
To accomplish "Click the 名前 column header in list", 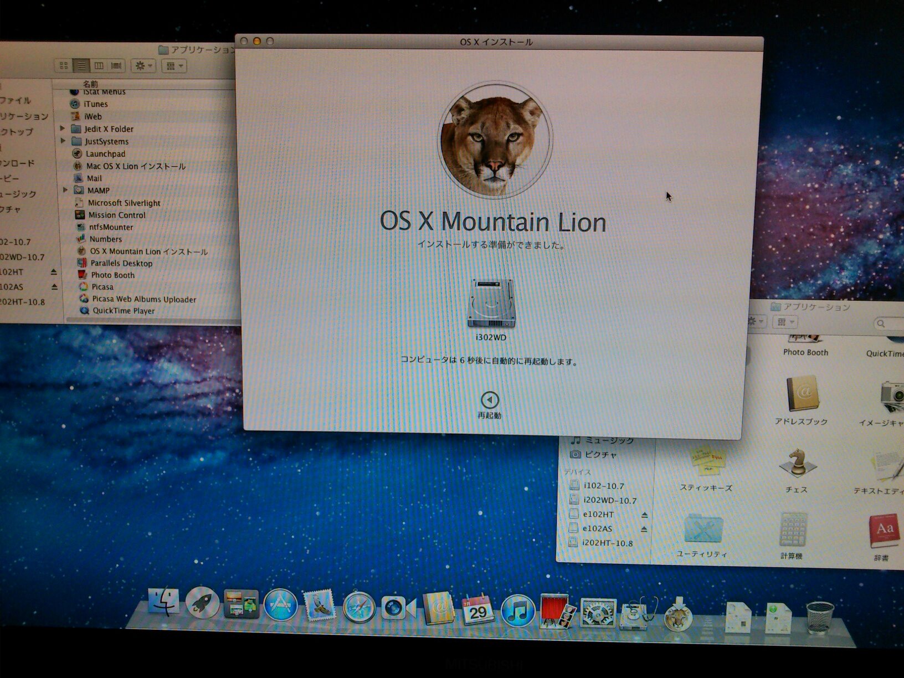I will tap(90, 84).
